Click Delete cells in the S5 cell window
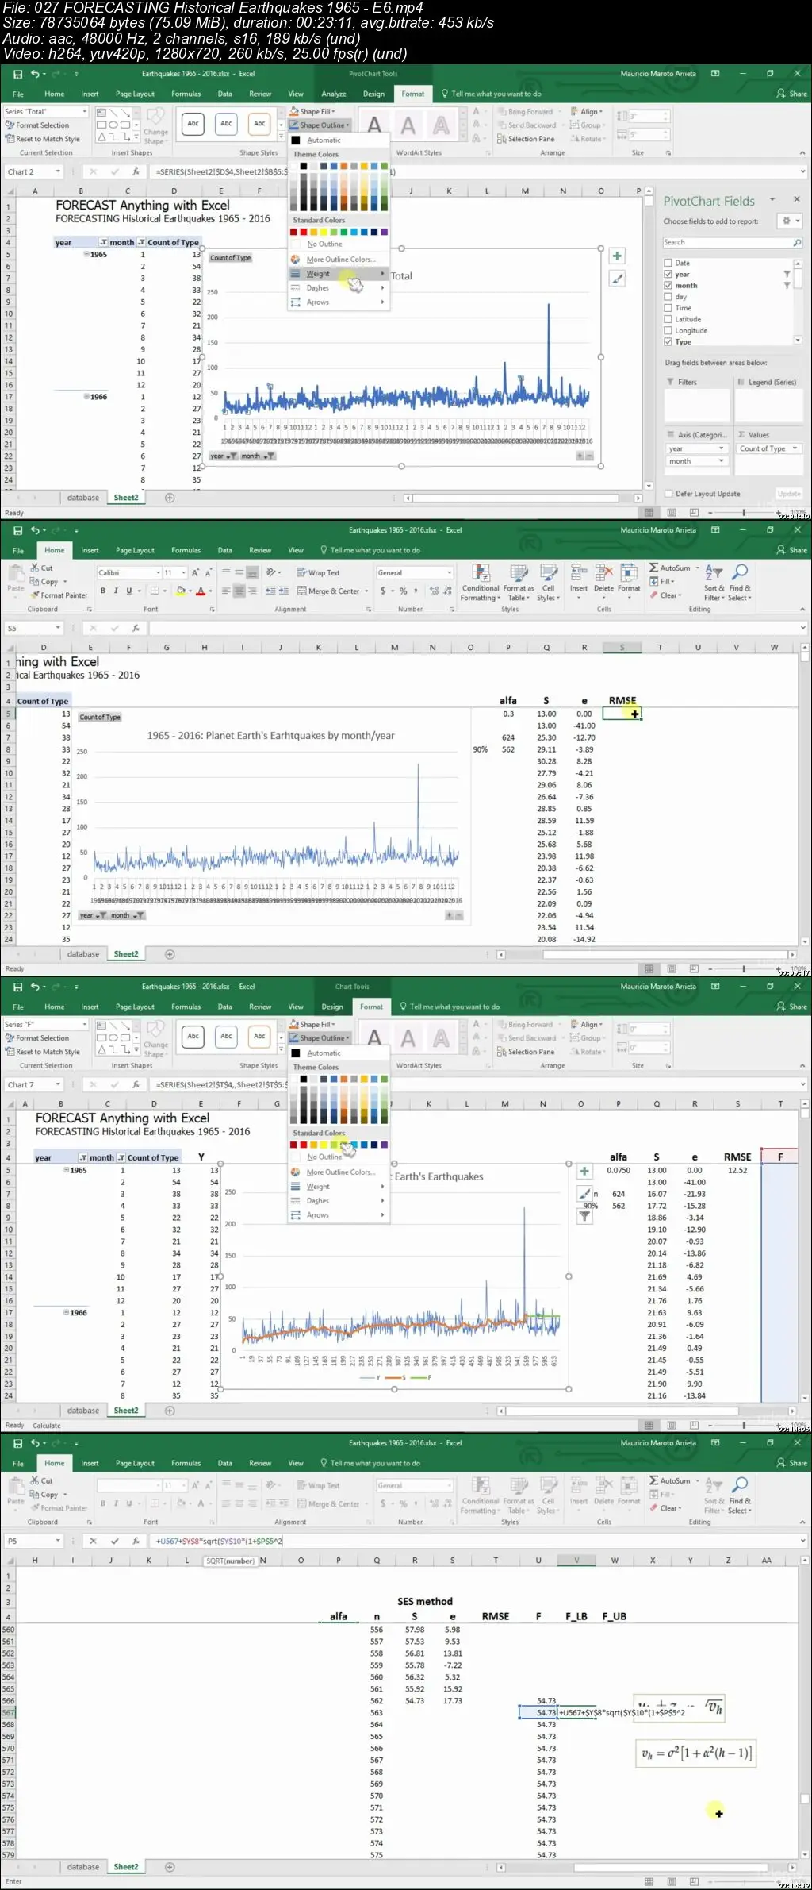This screenshot has height=1890, width=812. coord(604,579)
